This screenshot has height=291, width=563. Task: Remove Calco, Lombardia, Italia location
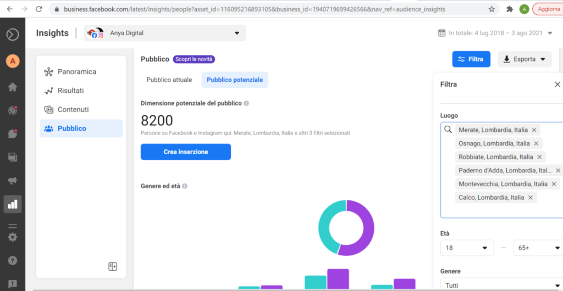tap(531, 198)
